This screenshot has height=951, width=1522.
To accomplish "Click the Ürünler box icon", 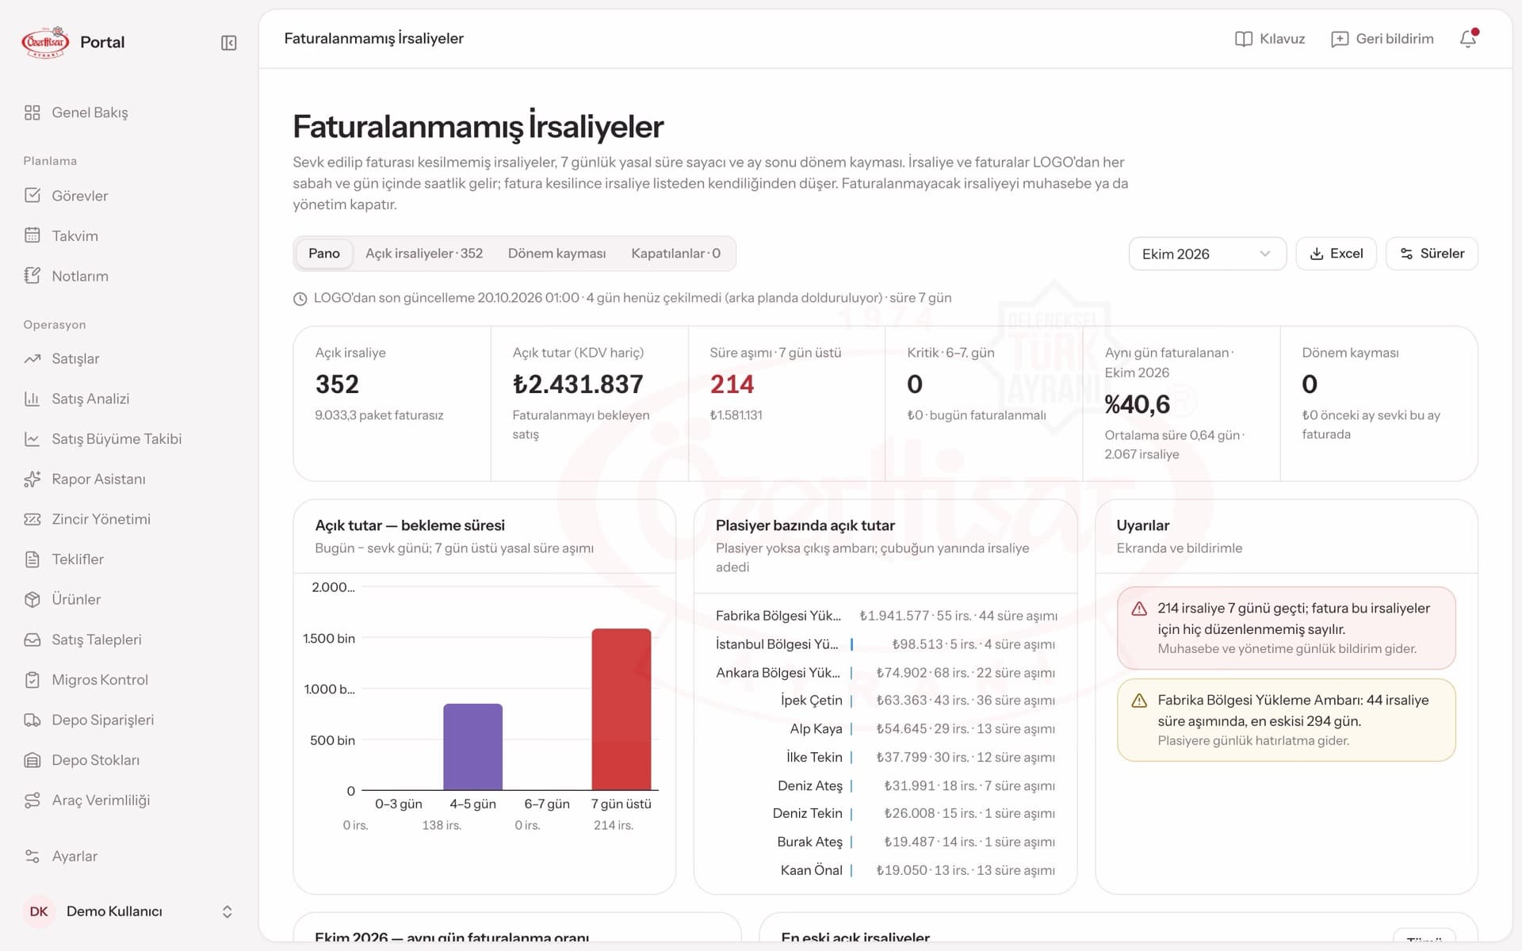I will click(x=32, y=599).
